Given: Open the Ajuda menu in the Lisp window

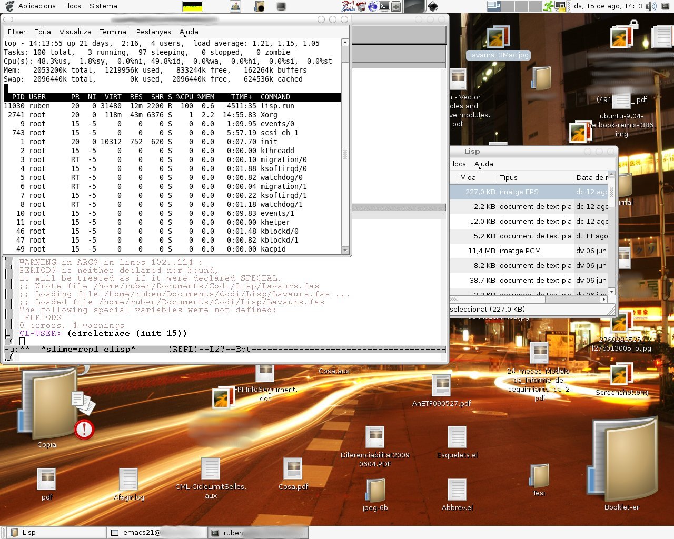Looking at the screenshot, I should pyautogui.click(x=484, y=164).
